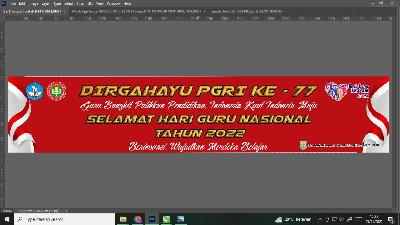Close the pexels-fwstudio-122458.jpg document tab
This screenshot has width=400, height=225.
[x=285, y=11]
